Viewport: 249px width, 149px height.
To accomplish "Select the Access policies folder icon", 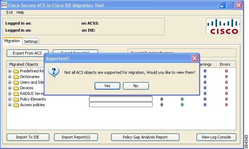I will (x=16, y=105).
